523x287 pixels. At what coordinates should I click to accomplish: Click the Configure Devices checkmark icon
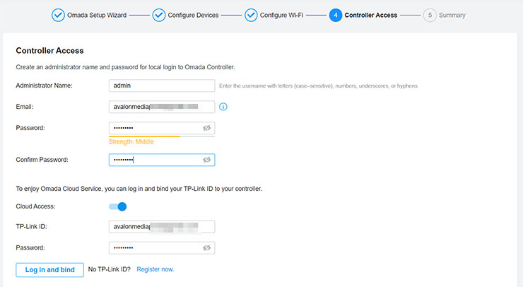coord(158,15)
